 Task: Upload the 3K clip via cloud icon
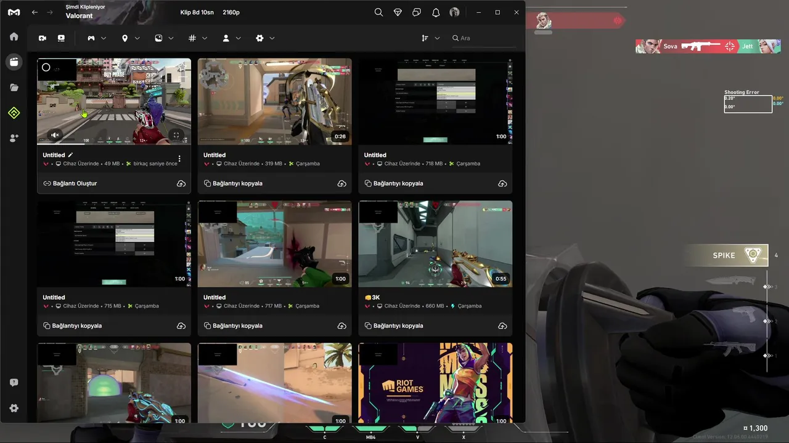[502, 325]
